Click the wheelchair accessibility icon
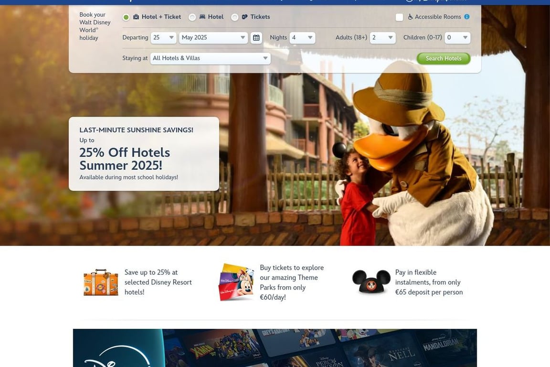 pos(410,17)
